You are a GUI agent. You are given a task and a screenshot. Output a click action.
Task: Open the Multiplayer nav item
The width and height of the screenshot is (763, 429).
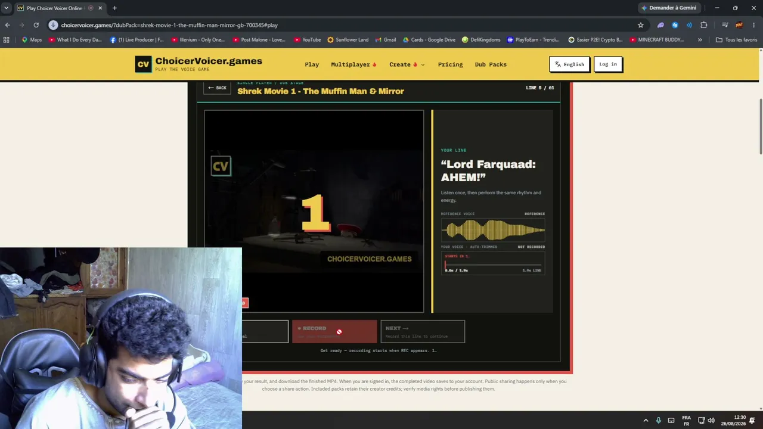click(353, 64)
